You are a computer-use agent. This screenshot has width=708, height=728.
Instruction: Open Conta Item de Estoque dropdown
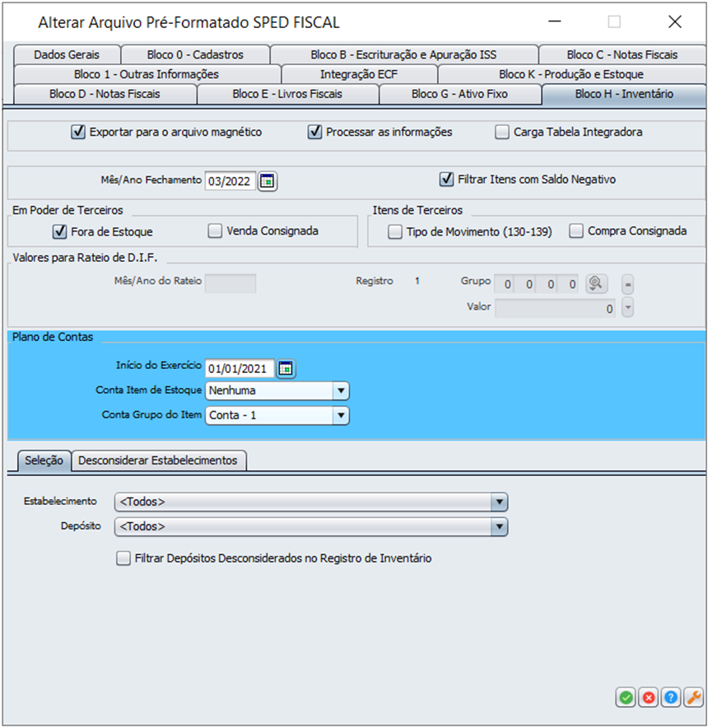point(277,391)
